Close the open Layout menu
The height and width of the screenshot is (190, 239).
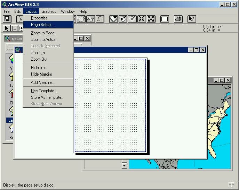tap(31, 11)
